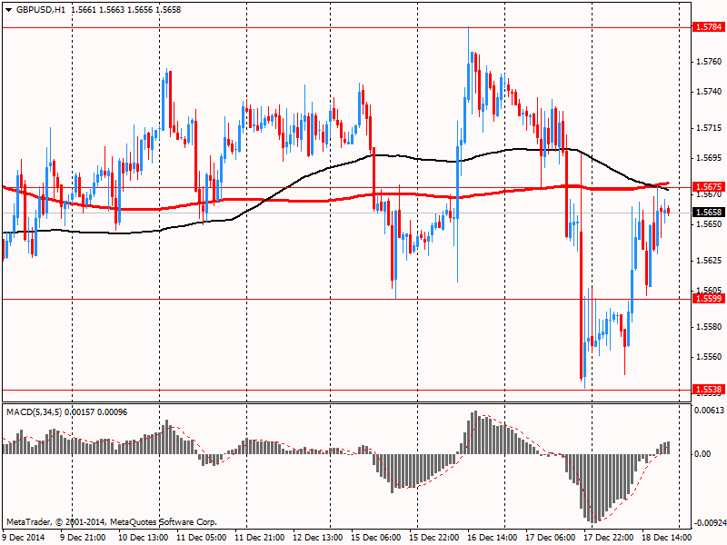Click the 9 Dec 2014 time label
Image resolution: width=727 pixels, height=545 pixels.
(24, 537)
